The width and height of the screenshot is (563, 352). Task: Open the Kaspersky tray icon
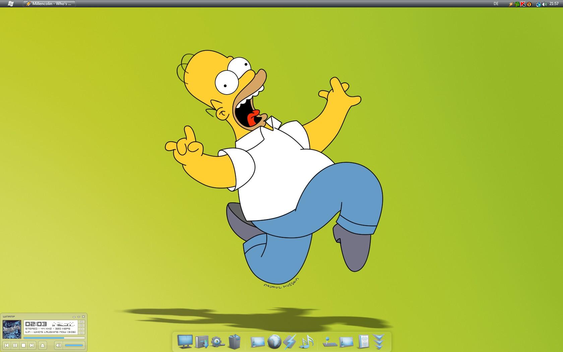[x=523, y=4]
